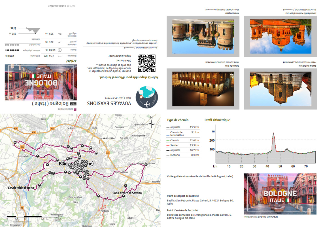The height and width of the screenshot is (227, 323).
Task: Click the route marker near Villanova
Action: click(x=146, y=165)
